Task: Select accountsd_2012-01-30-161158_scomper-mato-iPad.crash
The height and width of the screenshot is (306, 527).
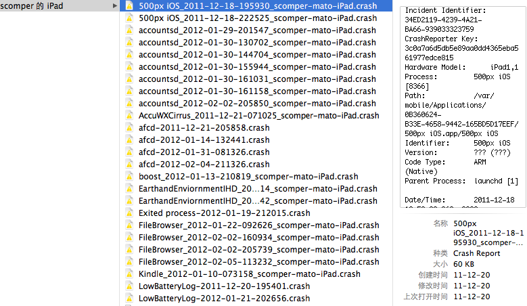Action: (257, 91)
